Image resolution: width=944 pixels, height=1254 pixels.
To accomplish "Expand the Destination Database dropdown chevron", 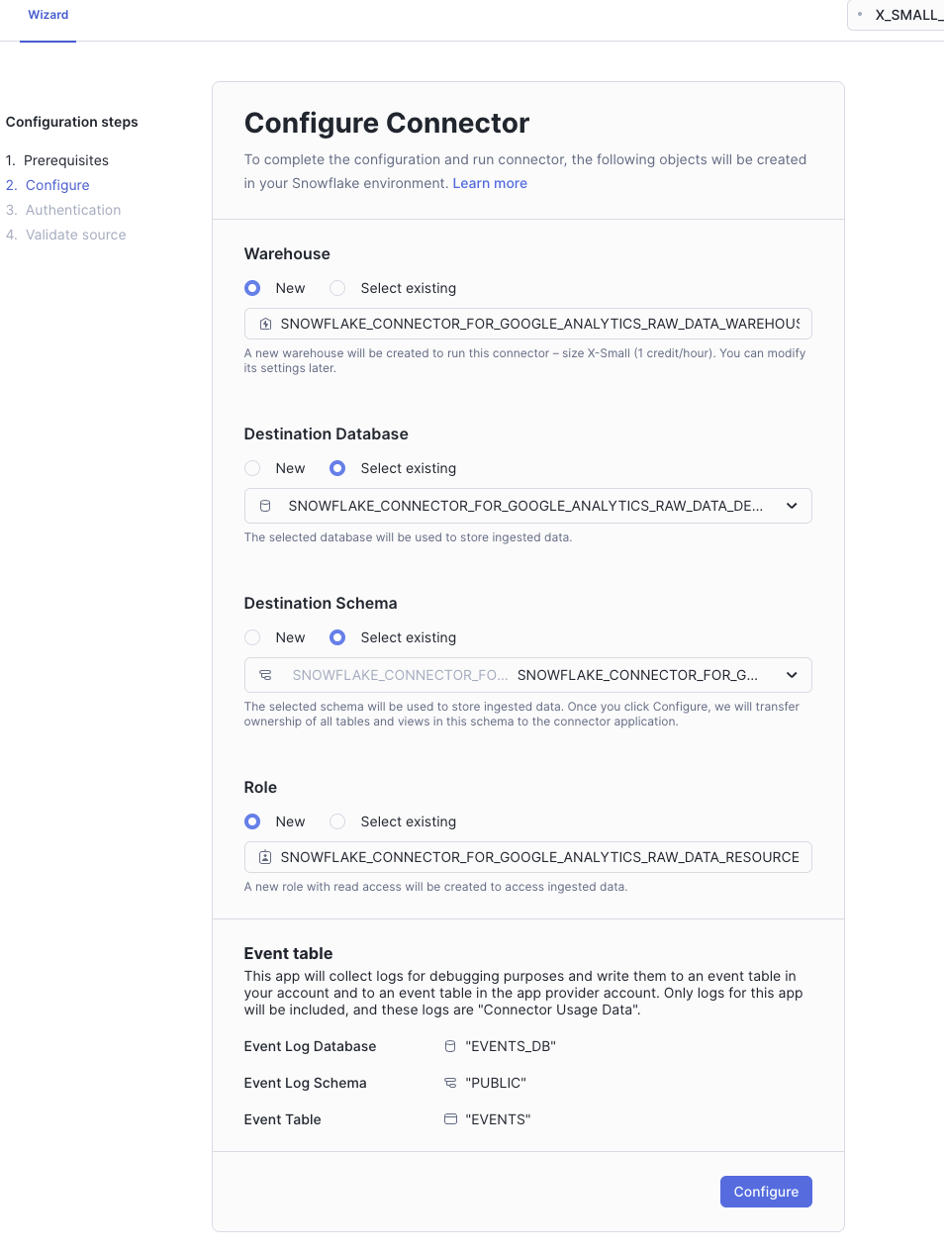I will (x=792, y=506).
